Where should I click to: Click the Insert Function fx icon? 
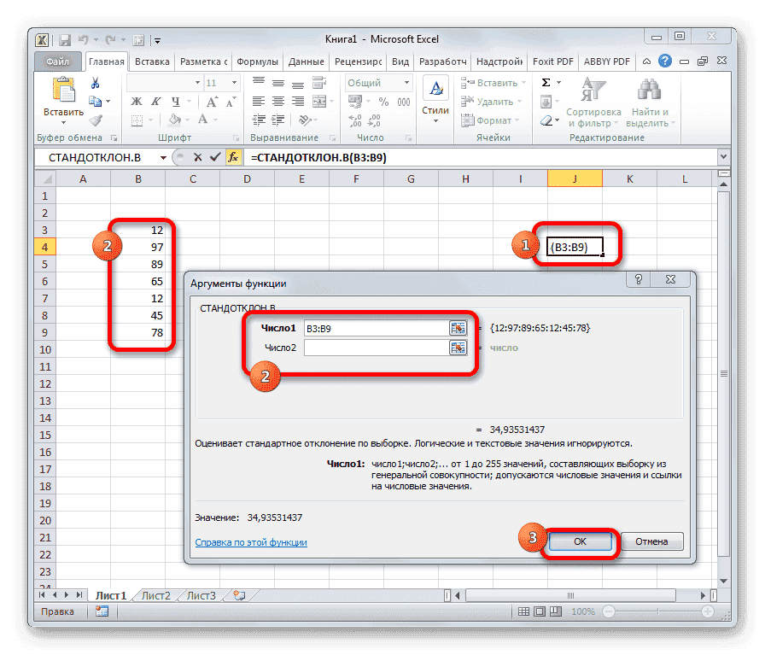point(234,157)
